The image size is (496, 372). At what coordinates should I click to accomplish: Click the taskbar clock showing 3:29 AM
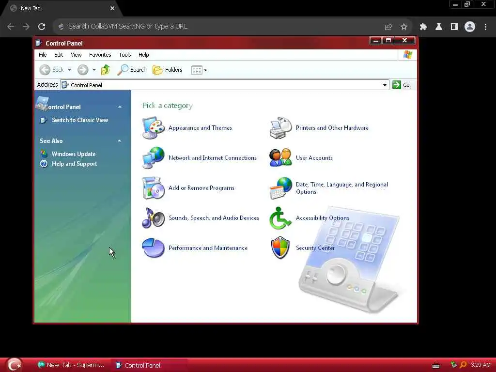[x=480, y=365]
